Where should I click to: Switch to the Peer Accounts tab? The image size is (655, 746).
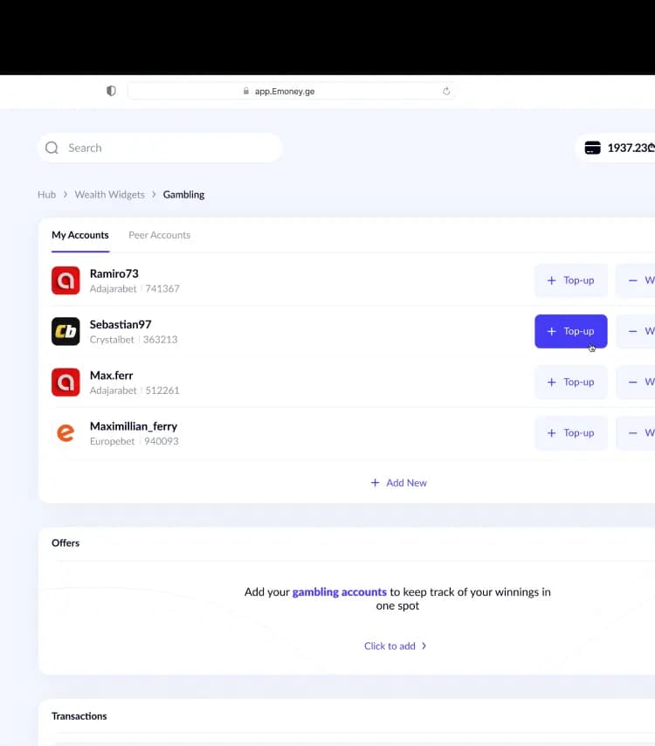(159, 235)
